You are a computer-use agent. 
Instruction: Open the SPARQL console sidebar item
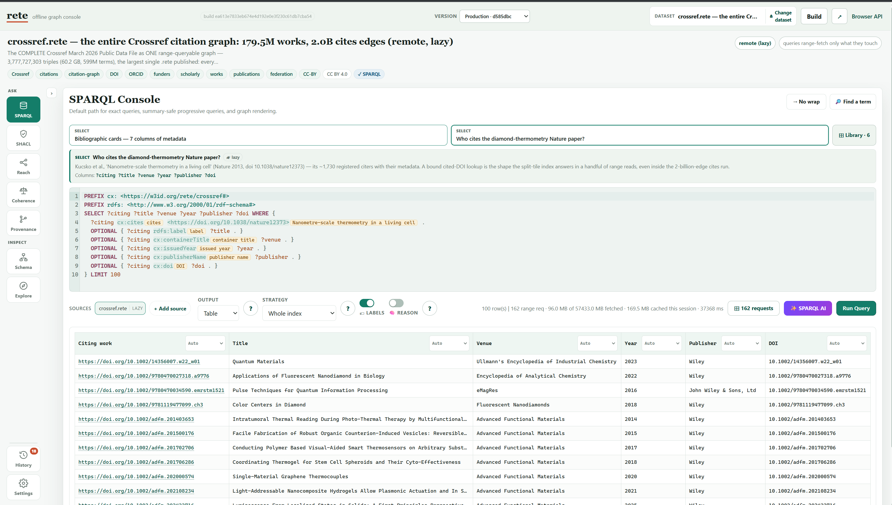pos(23,109)
